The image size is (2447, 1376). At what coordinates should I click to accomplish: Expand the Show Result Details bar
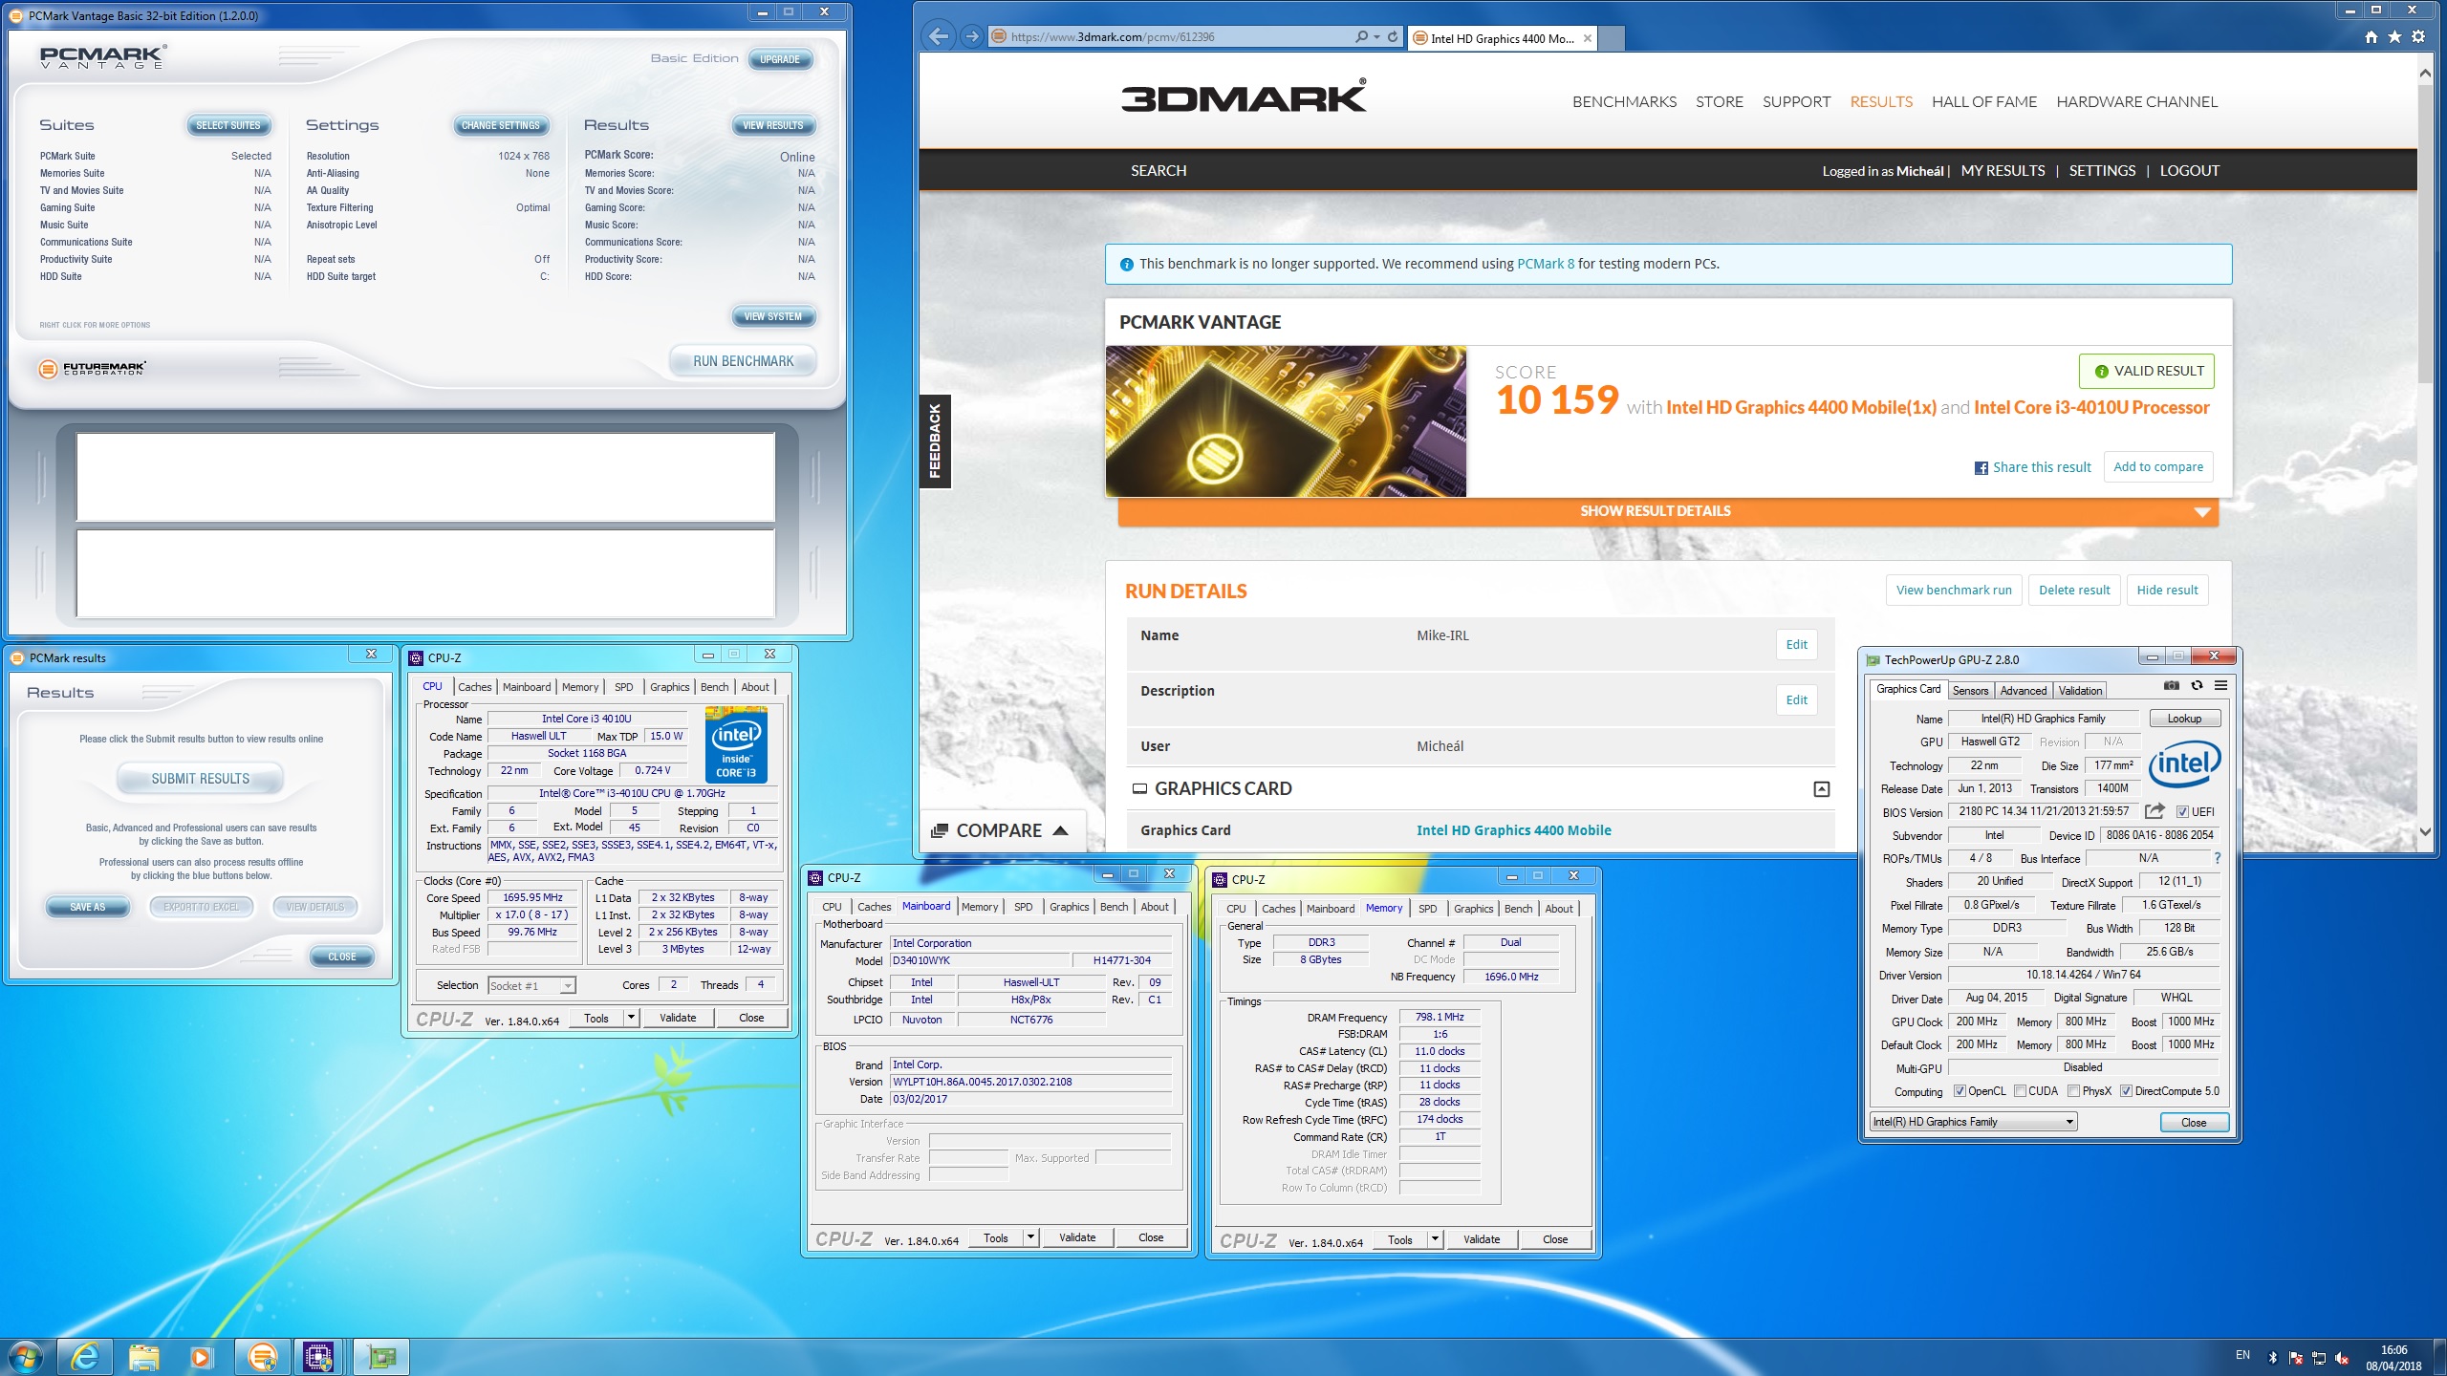pyautogui.click(x=1668, y=511)
